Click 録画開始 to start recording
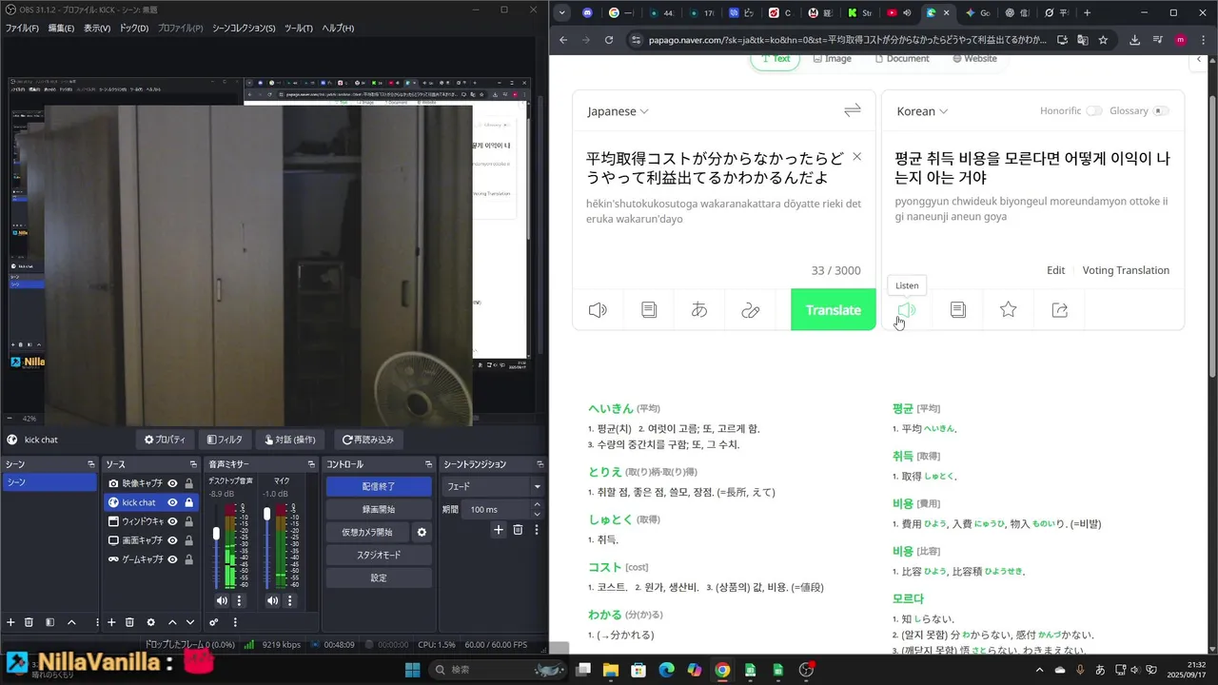 pos(379,509)
